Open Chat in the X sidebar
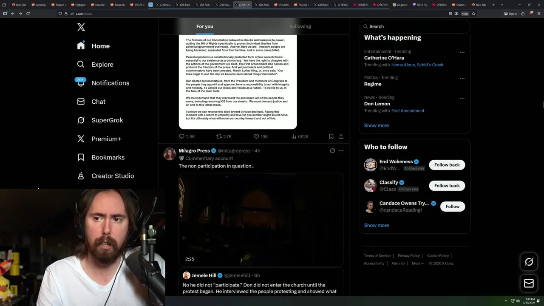The width and height of the screenshot is (544, 306). (91, 102)
